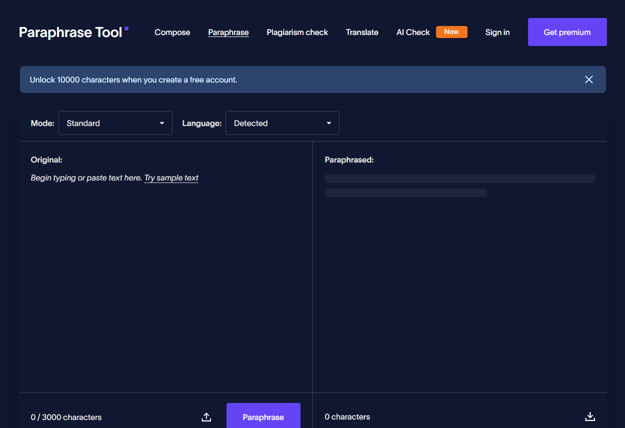
Task: Open the Compose page
Action: 172,32
